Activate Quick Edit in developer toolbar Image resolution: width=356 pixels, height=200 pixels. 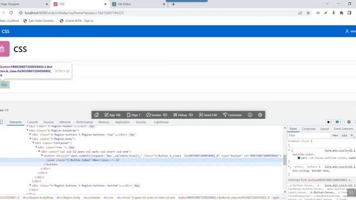click(x=208, y=115)
